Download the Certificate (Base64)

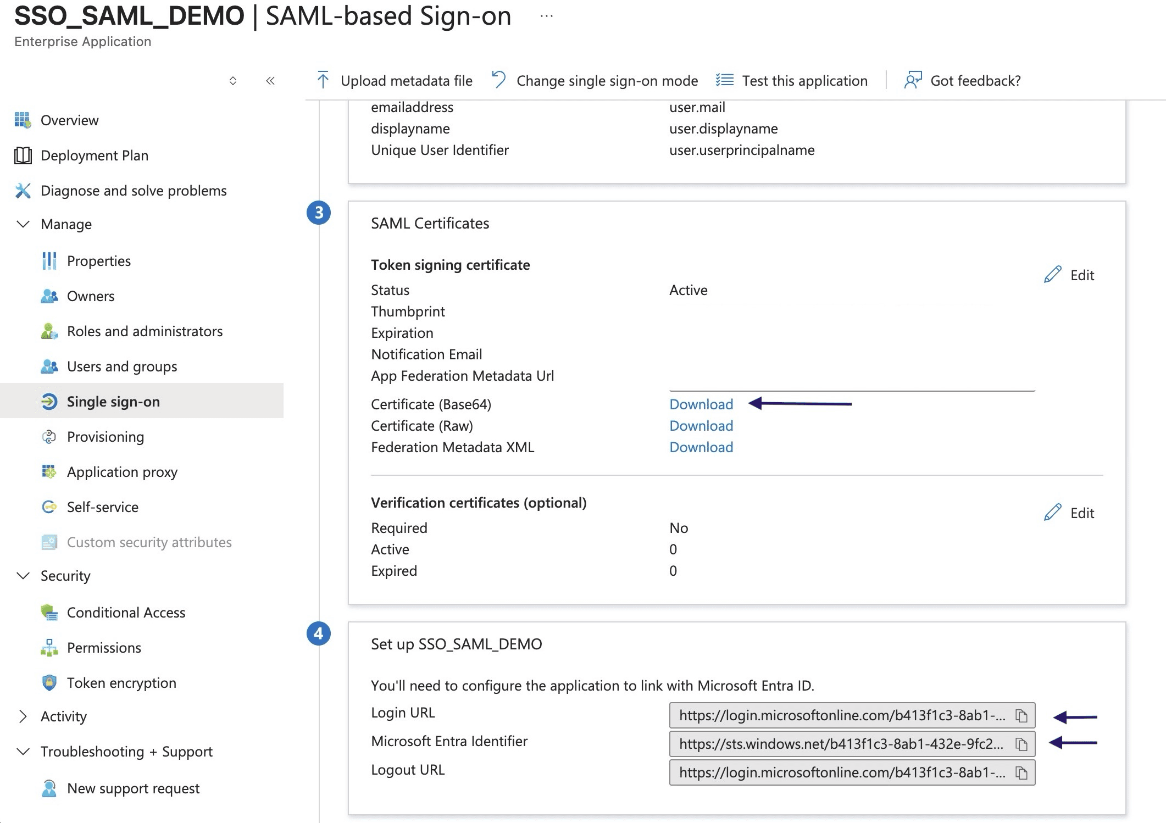point(701,404)
